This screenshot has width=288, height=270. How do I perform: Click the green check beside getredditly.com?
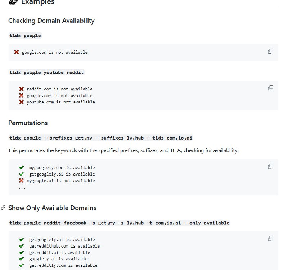pos(21,266)
